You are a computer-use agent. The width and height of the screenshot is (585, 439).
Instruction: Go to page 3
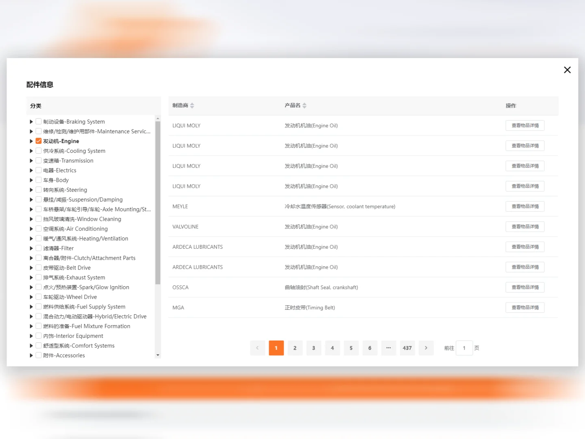(314, 348)
